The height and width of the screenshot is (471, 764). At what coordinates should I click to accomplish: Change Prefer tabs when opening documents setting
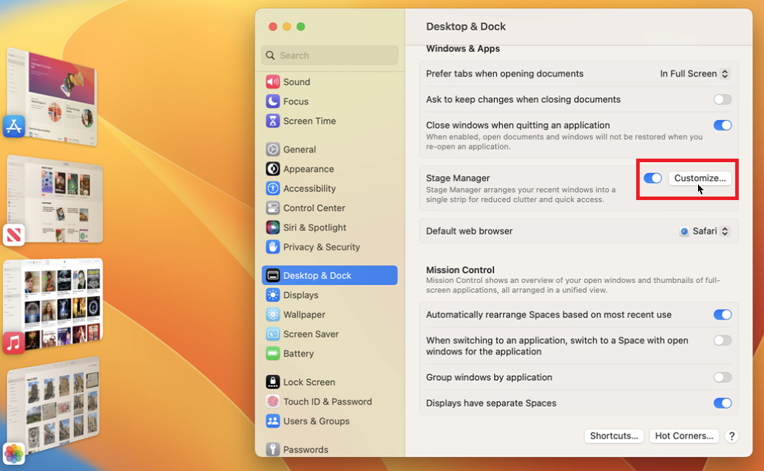[694, 73]
